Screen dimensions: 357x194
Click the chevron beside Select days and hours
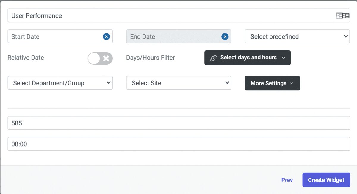(x=283, y=58)
